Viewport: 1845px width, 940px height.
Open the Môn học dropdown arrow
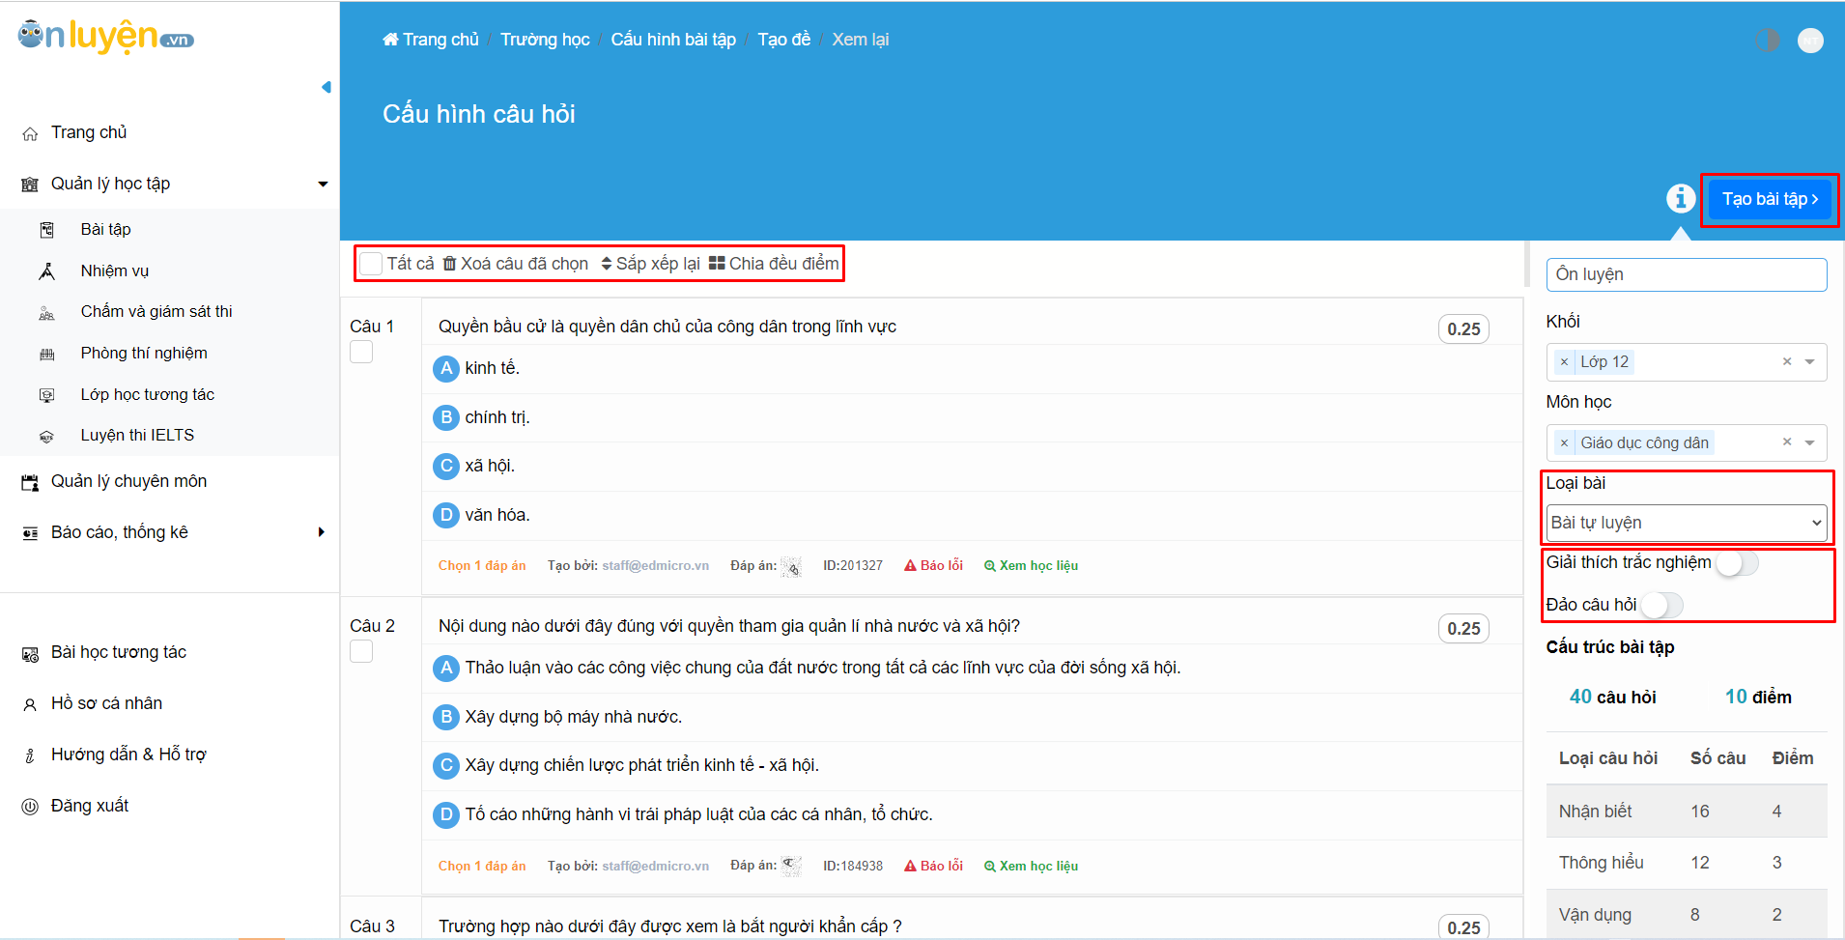1809,443
